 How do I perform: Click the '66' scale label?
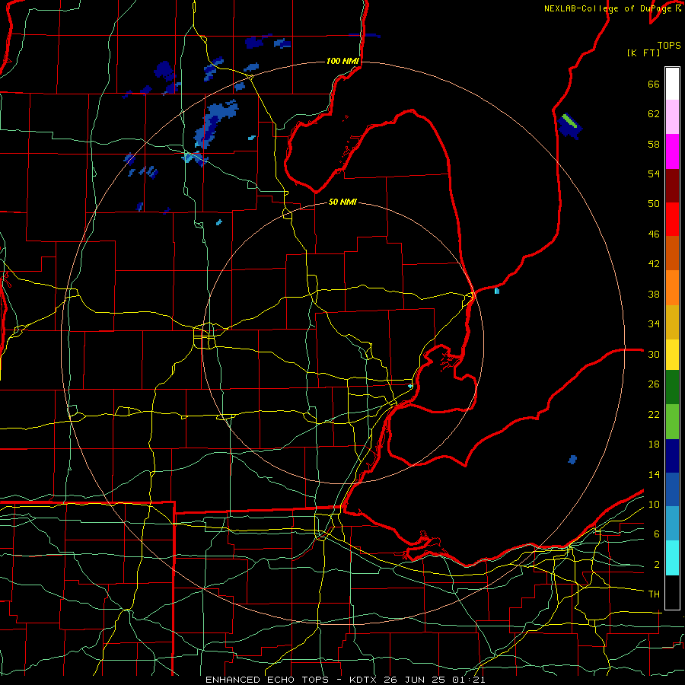tap(654, 84)
